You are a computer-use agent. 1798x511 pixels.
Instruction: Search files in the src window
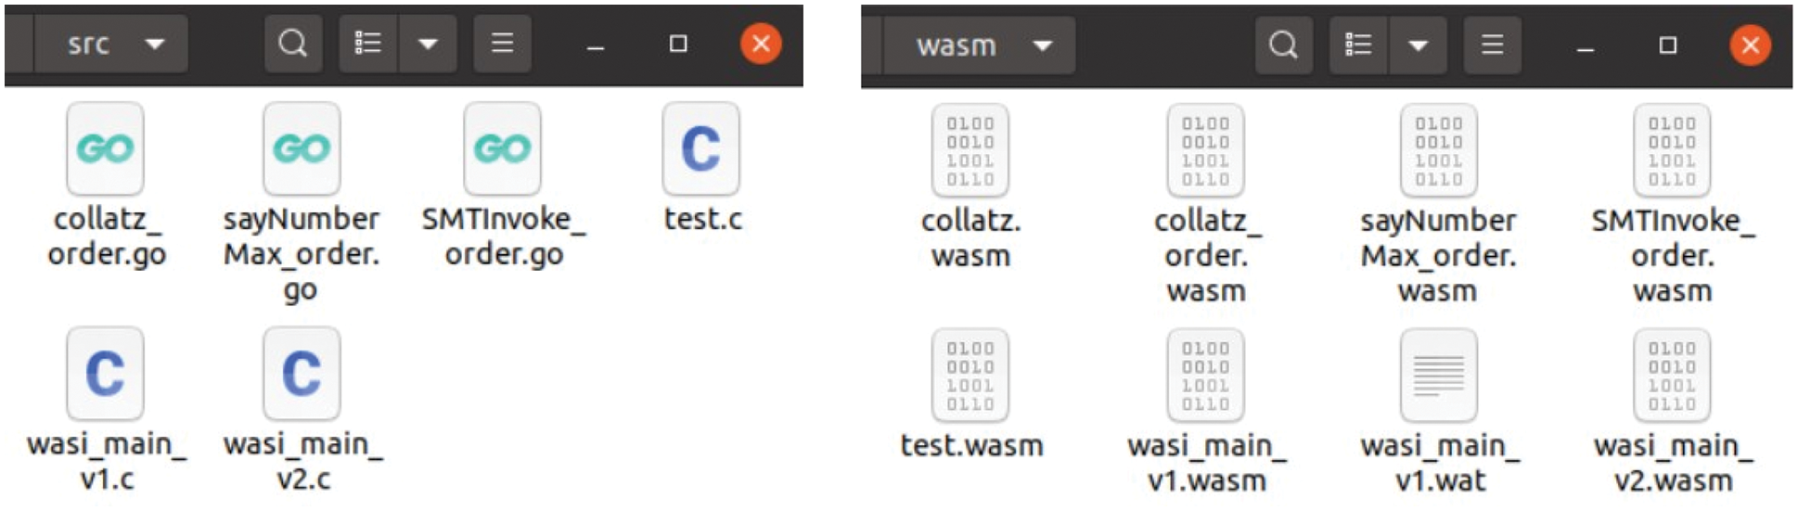click(x=293, y=44)
